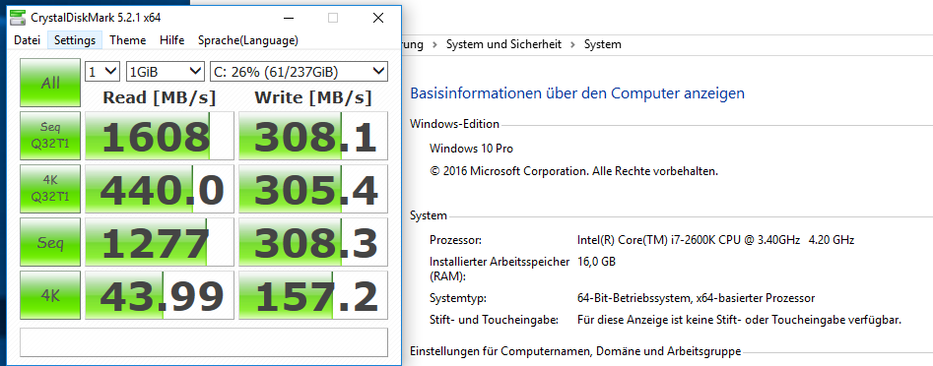Click the Read [MB/s] column header

pyautogui.click(x=160, y=97)
